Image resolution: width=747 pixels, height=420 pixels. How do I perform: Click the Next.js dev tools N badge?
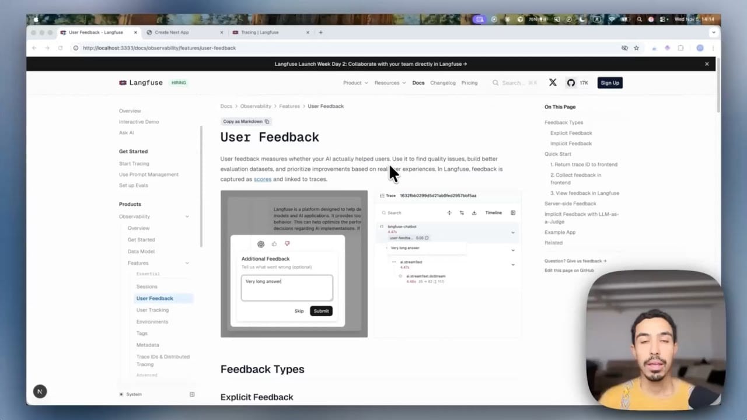point(40,391)
